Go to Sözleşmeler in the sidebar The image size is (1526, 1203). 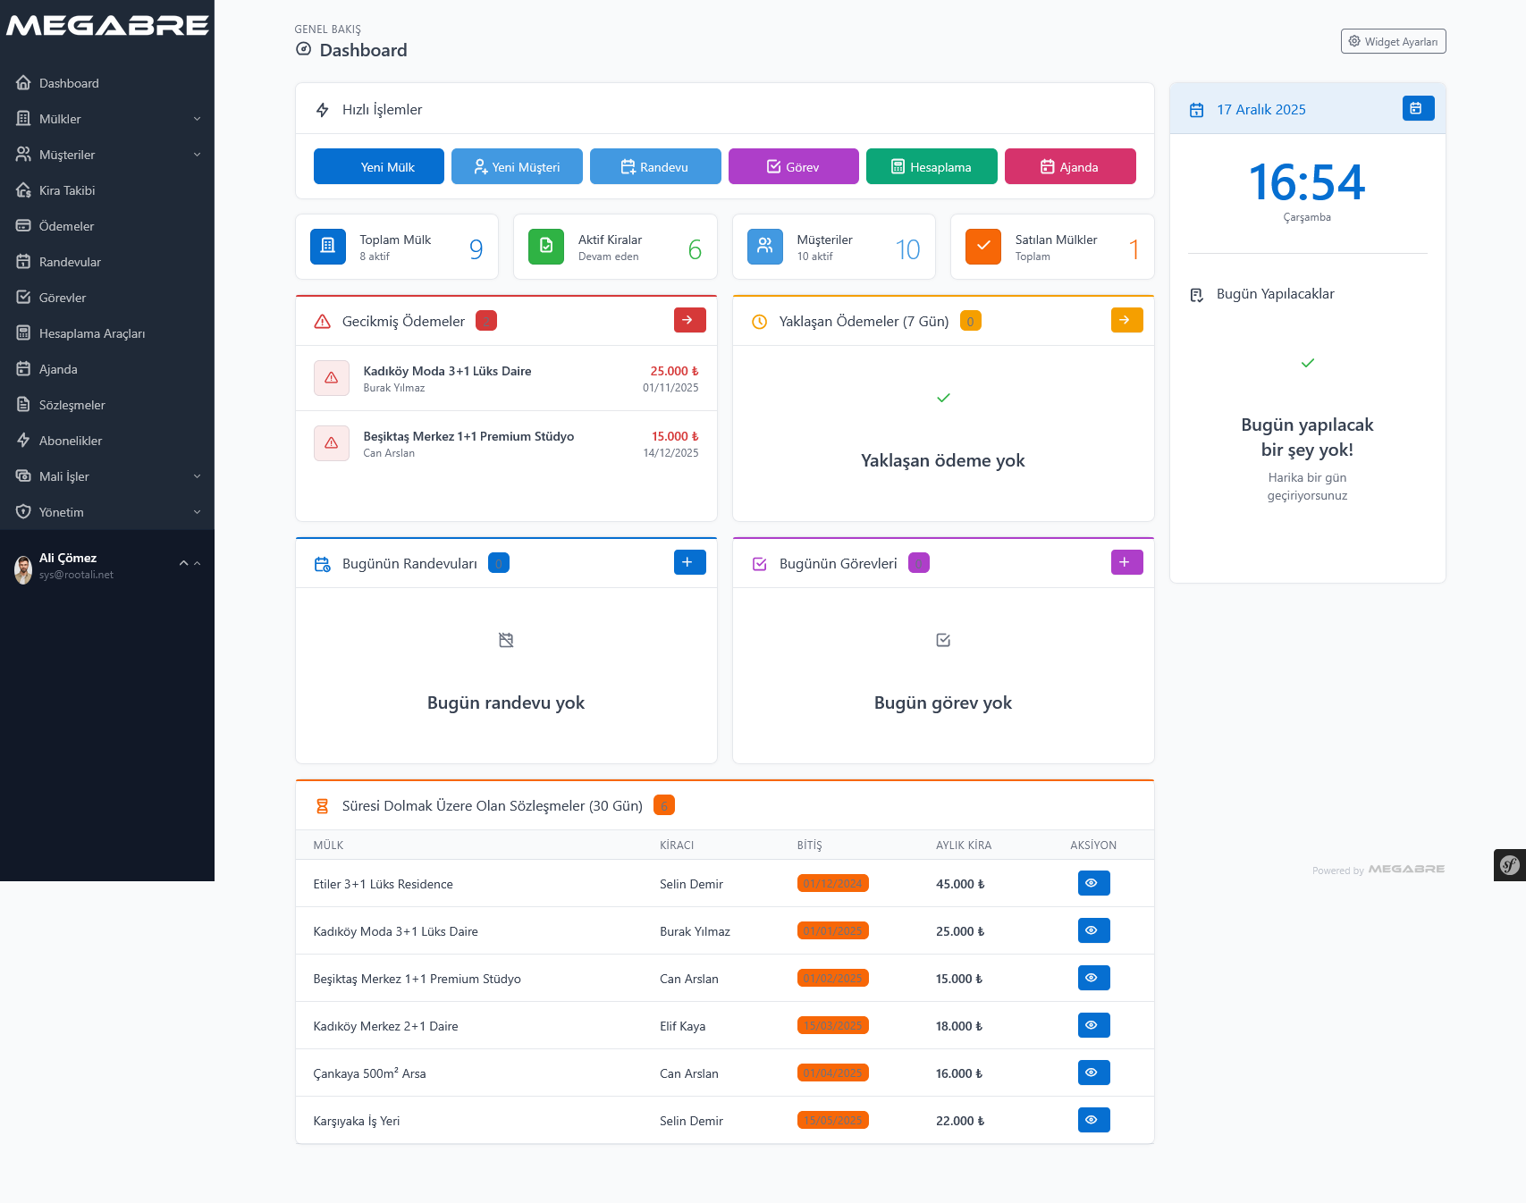pyautogui.click(x=72, y=405)
